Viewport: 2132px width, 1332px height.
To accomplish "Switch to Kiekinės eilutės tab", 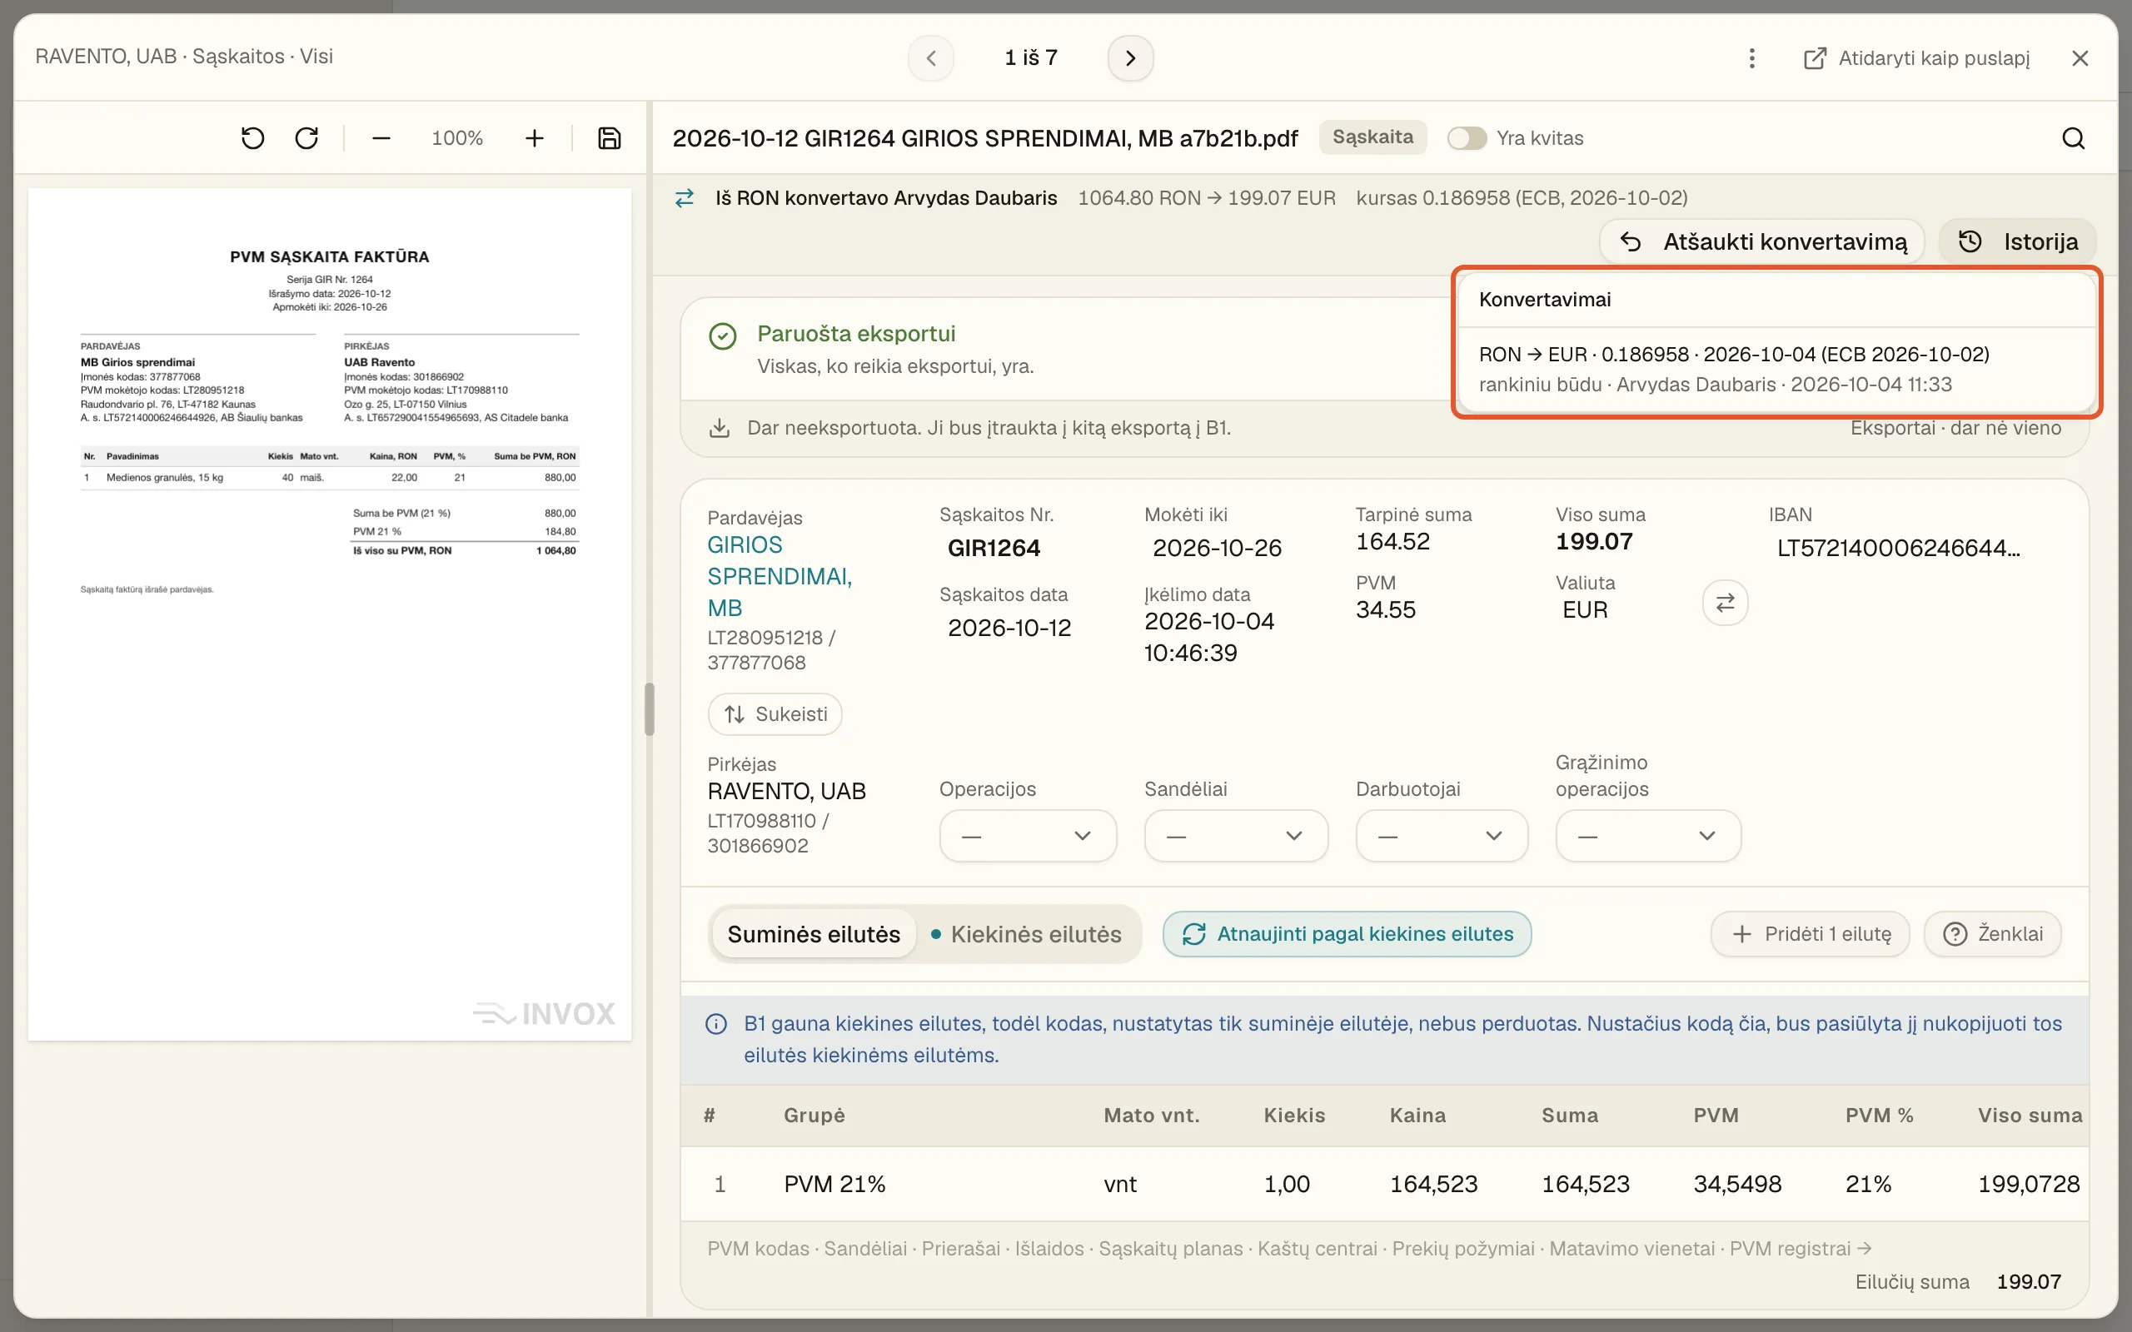I will (1026, 934).
